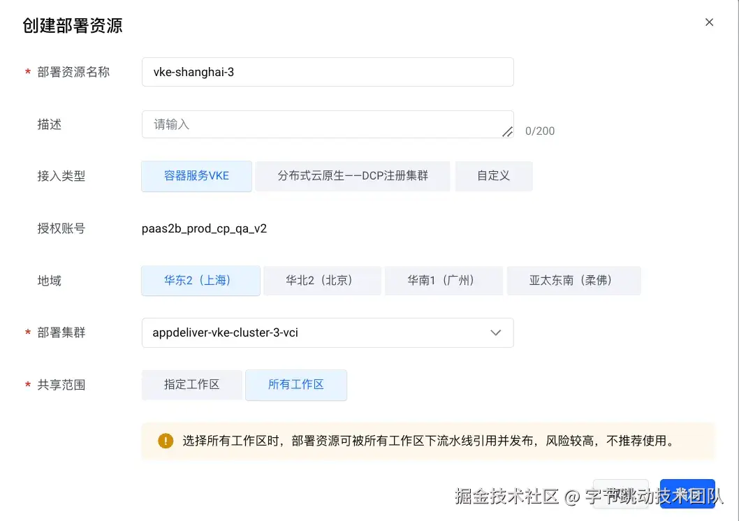Select 指定工作区 sharing scope
This screenshot has width=739, height=521.
tap(191, 384)
